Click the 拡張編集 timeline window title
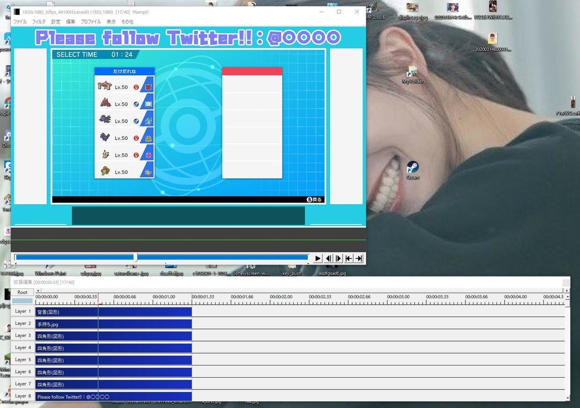This screenshot has width=580, height=408. (x=44, y=282)
